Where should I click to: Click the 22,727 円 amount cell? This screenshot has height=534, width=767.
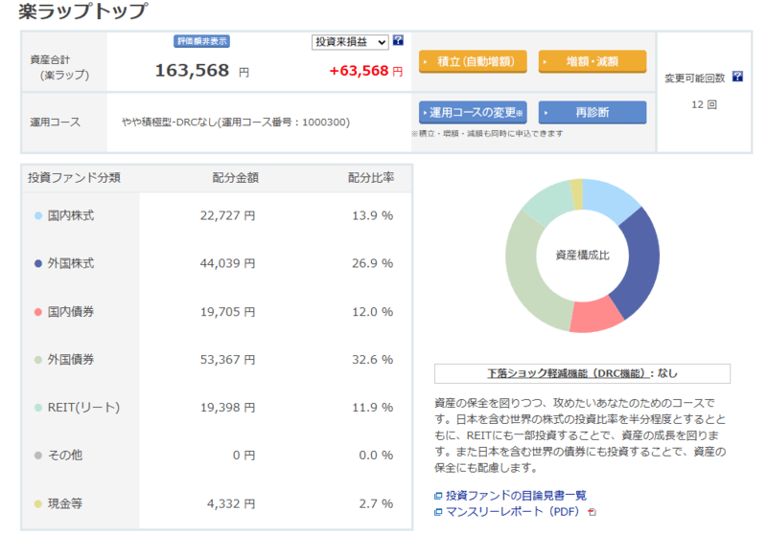coord(227,215)
